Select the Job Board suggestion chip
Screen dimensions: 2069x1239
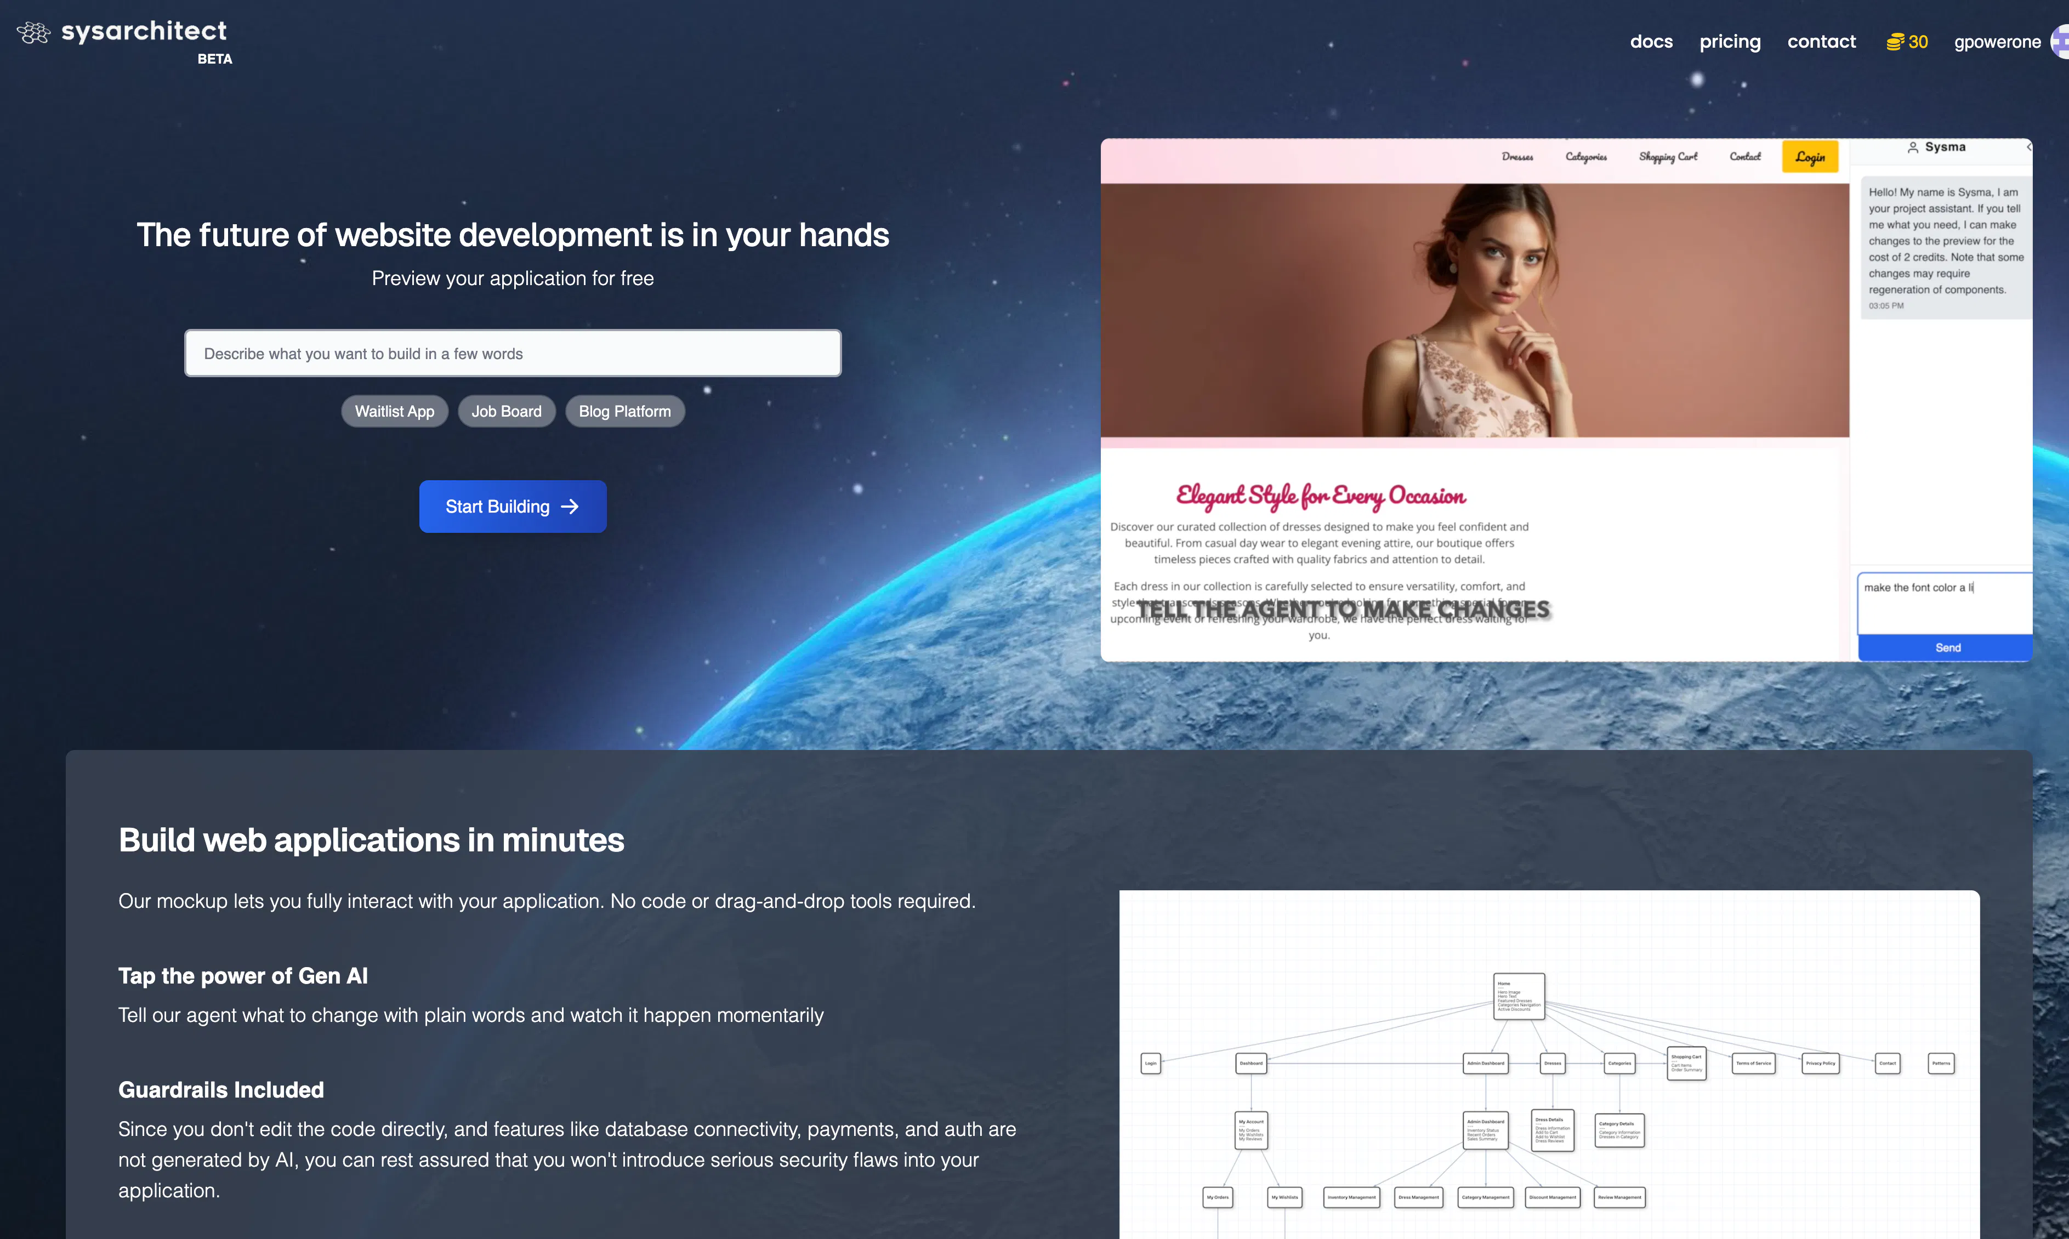[506, 411]
